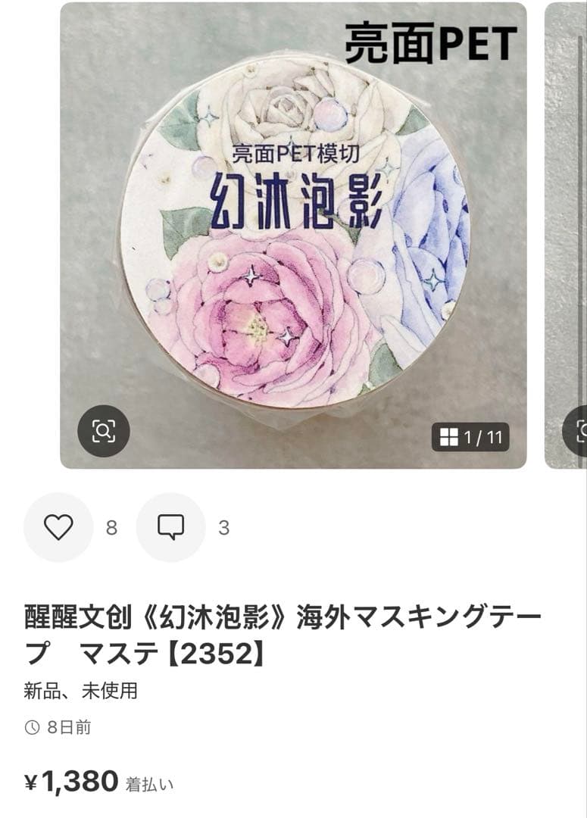View the next product image at right edge

pyautogui.click(x=566, y=236)
